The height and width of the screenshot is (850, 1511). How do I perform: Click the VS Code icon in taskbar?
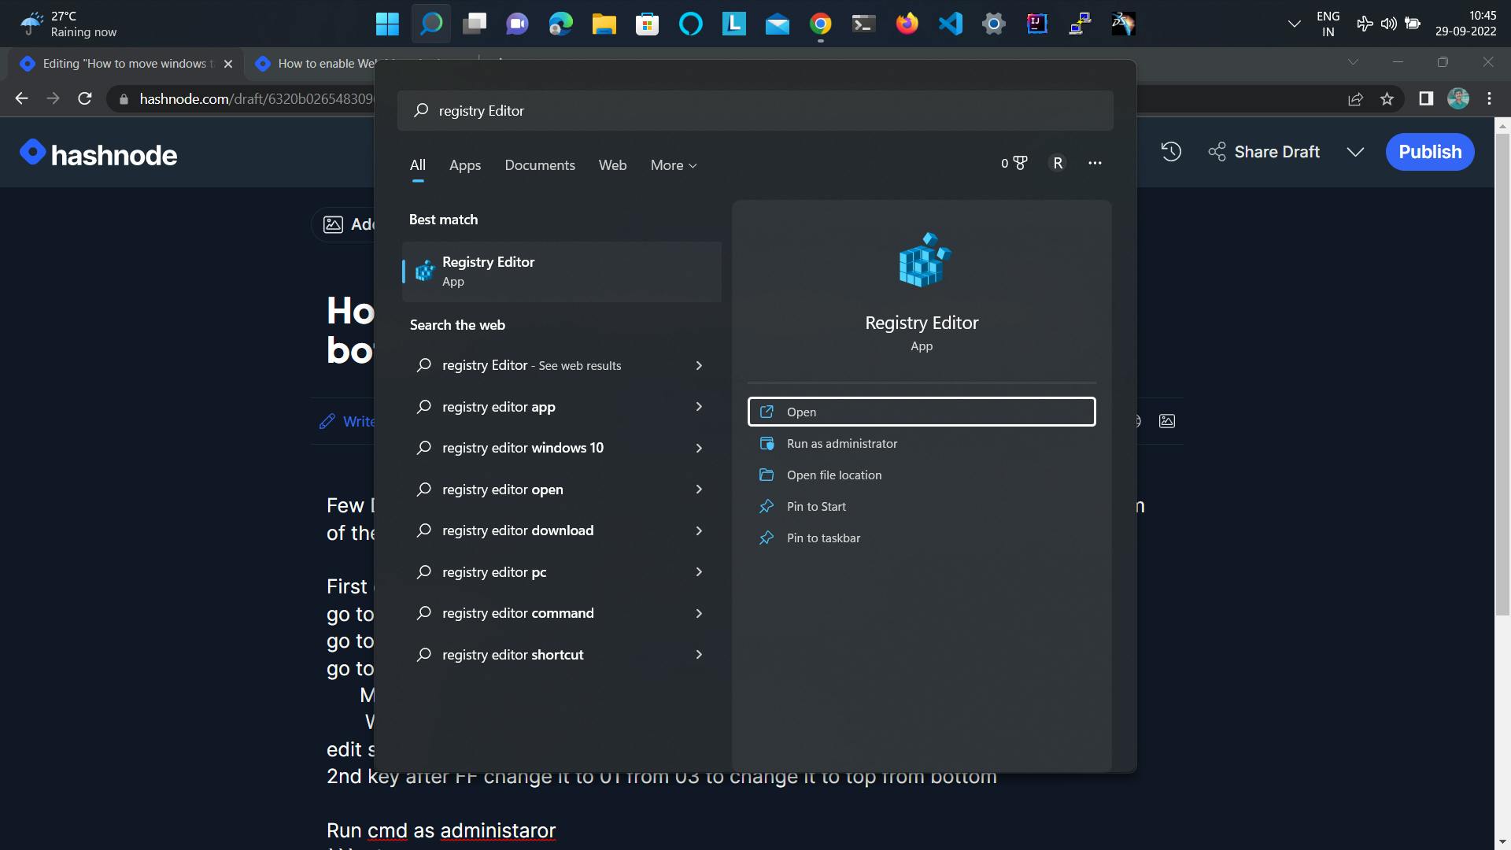pyautogui.click(x=950, y=23)
